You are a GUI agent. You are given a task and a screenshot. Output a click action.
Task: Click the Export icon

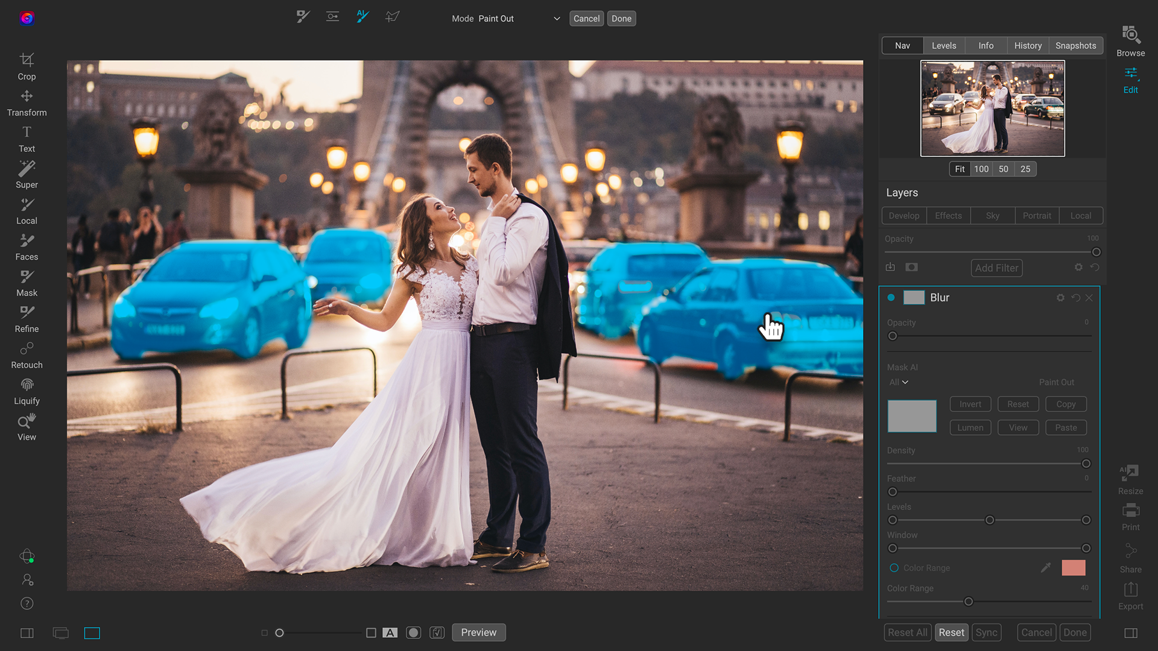point(1130,596)
